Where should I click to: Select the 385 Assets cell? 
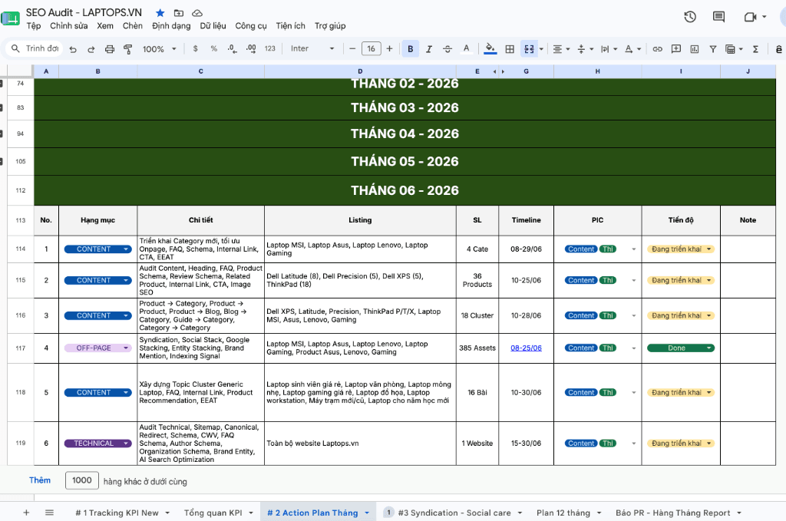(477, 348)
